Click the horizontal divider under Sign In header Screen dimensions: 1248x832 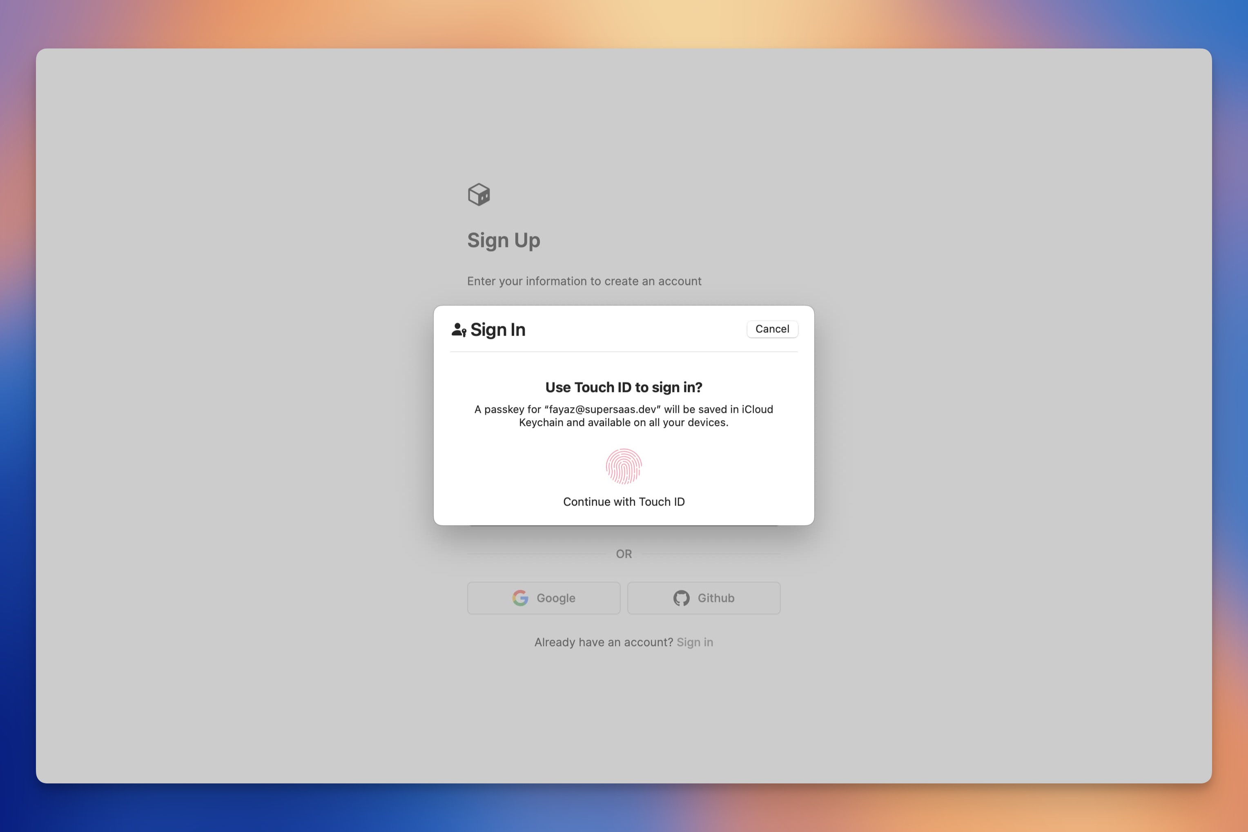point(624,352)
